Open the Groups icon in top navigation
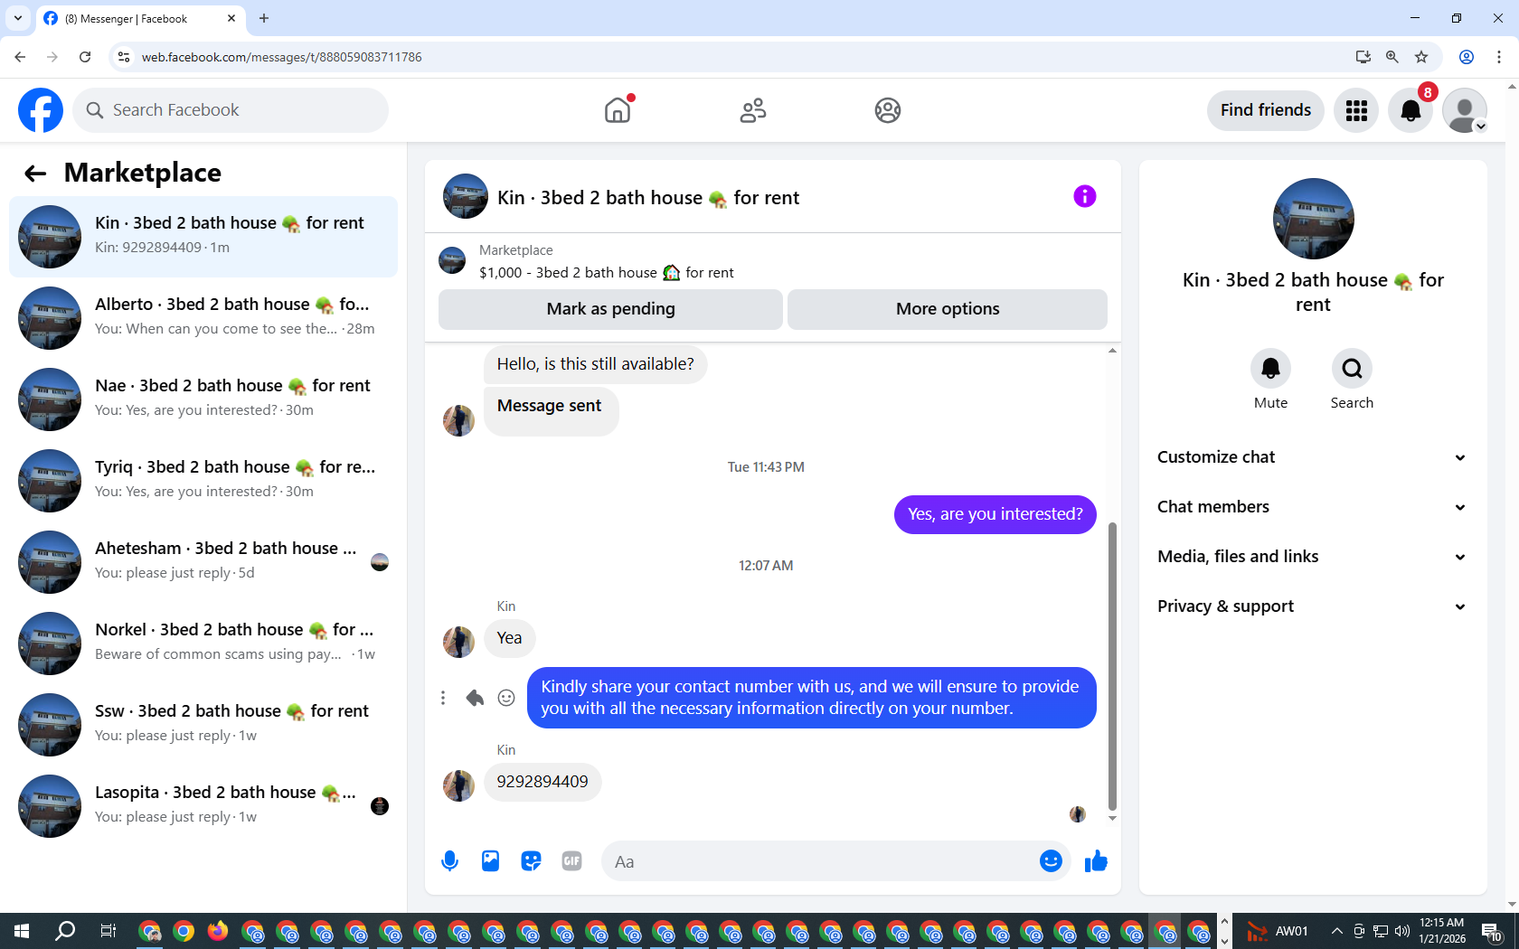This screenshot has width=1519, height=949. click(x=888, y=110)
